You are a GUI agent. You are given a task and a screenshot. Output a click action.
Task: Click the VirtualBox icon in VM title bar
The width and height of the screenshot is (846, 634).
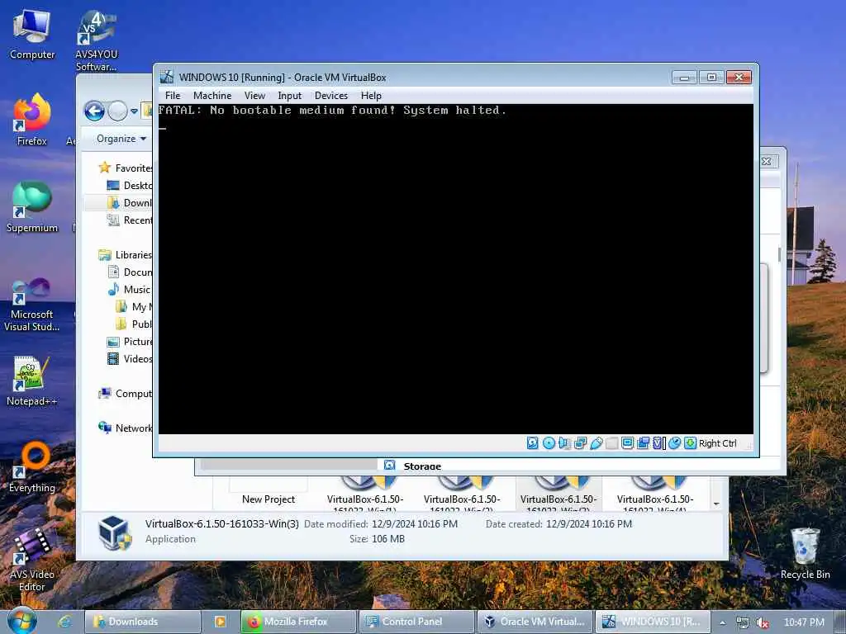coord(167,77)
